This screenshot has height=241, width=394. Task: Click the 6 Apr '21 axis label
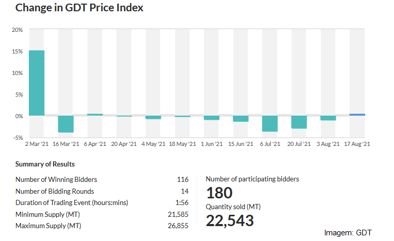click(95, 144)
